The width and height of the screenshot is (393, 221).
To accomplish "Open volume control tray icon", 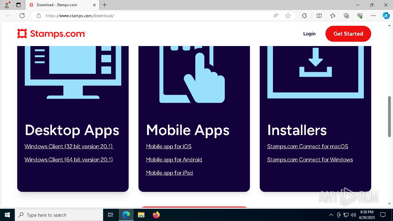I will 353,215.
